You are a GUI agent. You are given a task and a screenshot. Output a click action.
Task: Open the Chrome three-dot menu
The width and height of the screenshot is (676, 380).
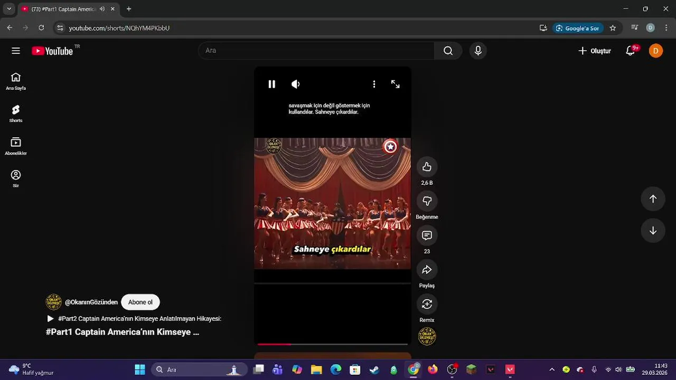(666, 28)
